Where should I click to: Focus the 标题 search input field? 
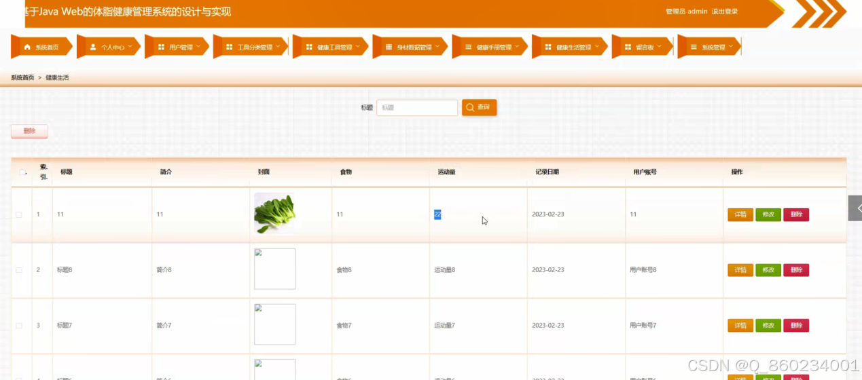pos(417,107)
